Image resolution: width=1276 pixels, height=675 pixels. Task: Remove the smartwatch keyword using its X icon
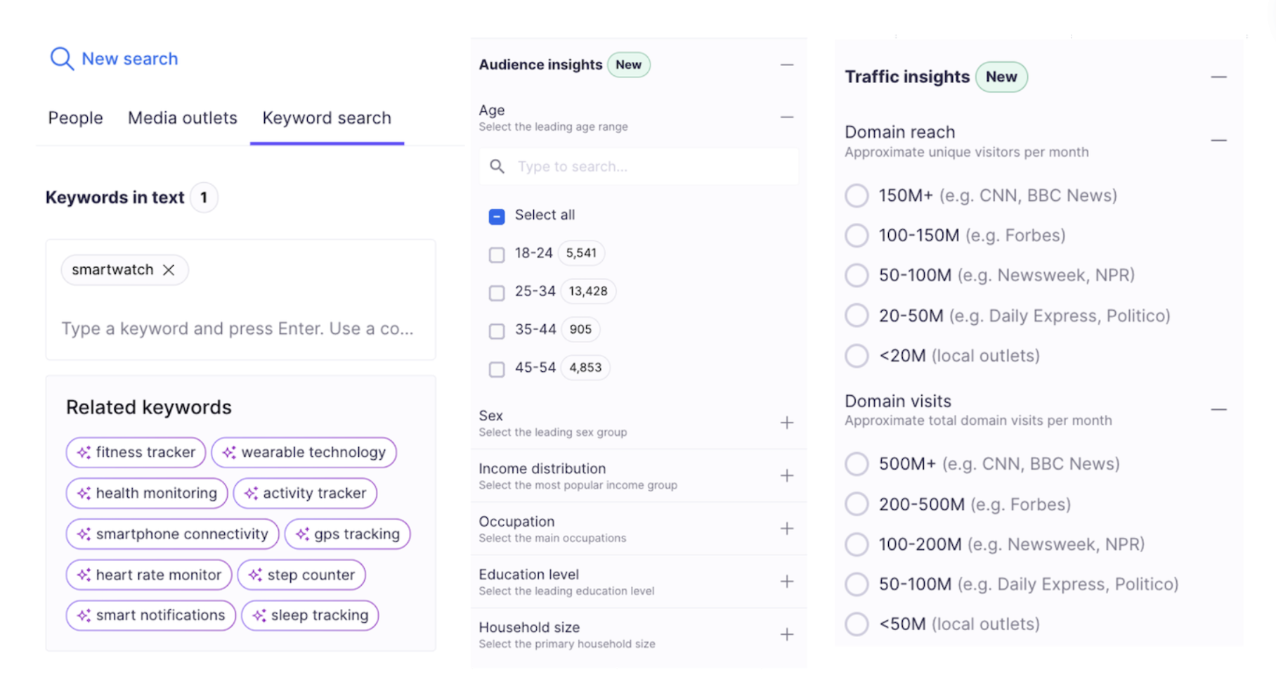169,269
